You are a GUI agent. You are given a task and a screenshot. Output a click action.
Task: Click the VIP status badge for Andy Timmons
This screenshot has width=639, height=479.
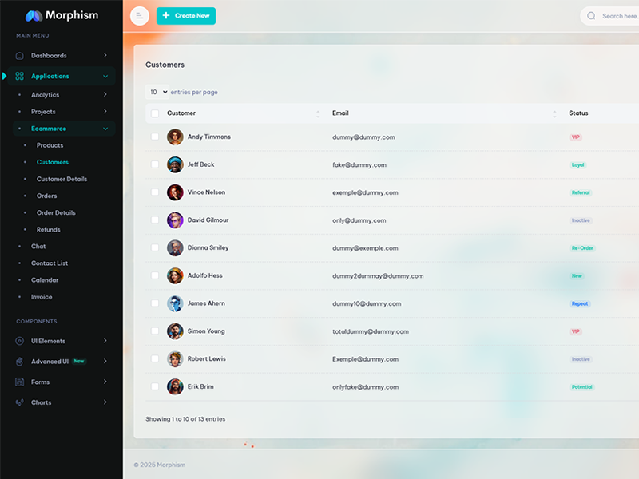tap(575, 137)
